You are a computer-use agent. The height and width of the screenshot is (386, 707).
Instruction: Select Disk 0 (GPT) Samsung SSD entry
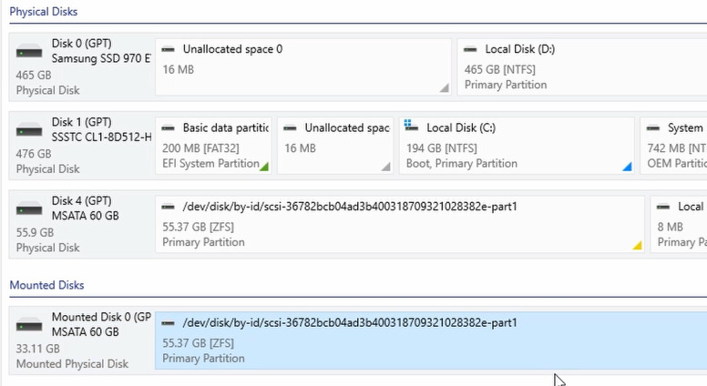click(82, 66)
